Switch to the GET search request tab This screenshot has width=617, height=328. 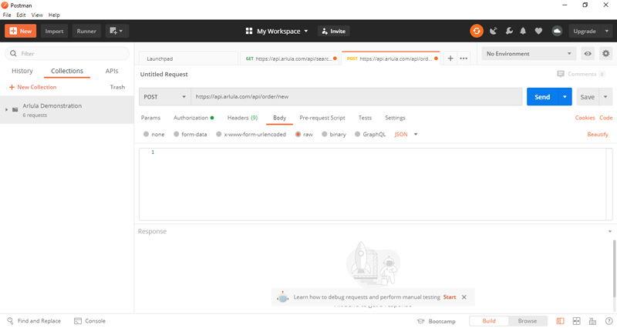(x=290, y=59)
